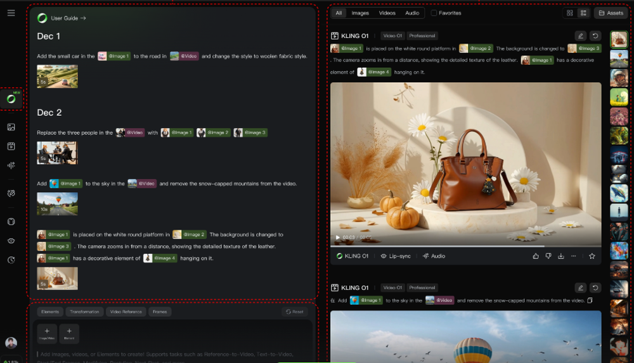Click @Image 4 chip in the handbag result prompt
Image resolution: width=634 pixels, height=363 pixels.
pos(374,72)
